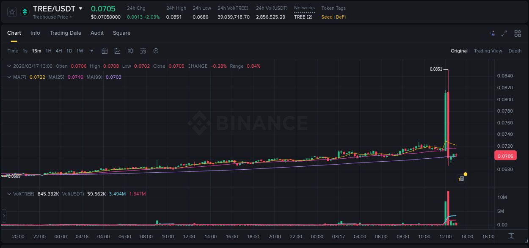Collapse the MA indicator legend row

[x=9, y=77]
